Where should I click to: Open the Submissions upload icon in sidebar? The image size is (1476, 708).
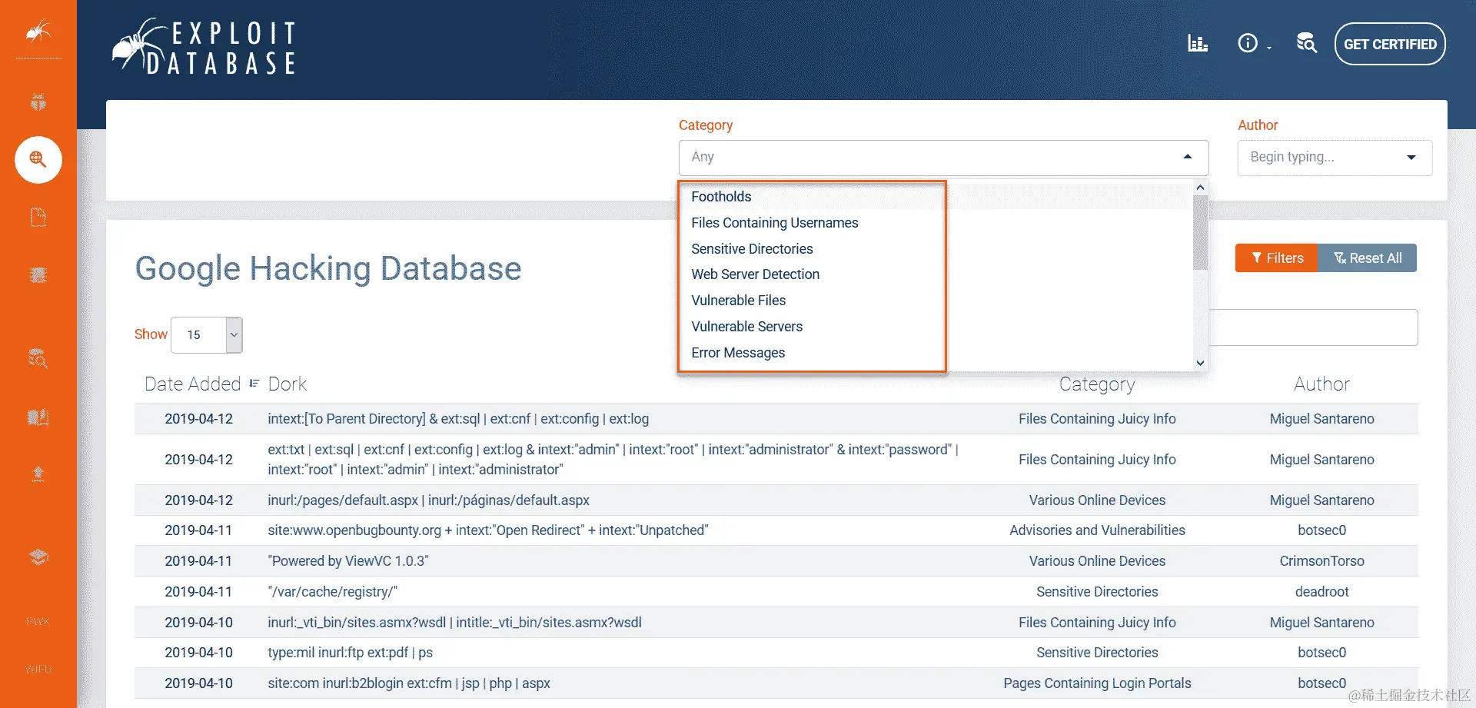[38, 474]
